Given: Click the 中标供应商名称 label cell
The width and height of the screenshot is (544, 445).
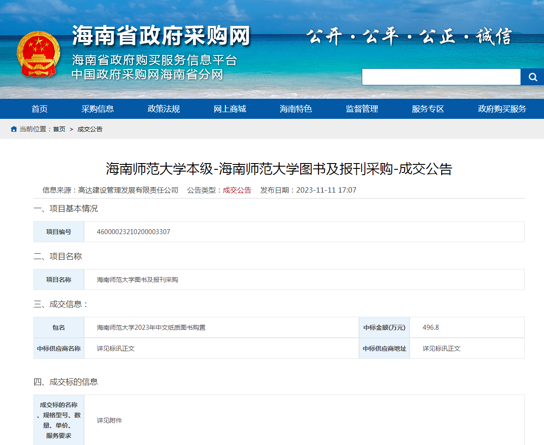Looking at the screenshot, I should 59,348.
